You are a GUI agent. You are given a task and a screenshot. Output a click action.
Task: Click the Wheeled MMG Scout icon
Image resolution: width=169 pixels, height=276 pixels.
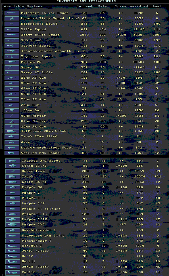(12, 153)
